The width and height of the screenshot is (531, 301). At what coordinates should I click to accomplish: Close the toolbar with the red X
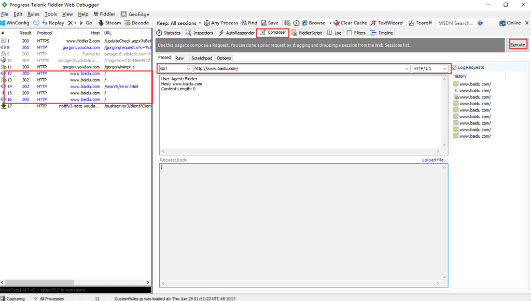527,23
